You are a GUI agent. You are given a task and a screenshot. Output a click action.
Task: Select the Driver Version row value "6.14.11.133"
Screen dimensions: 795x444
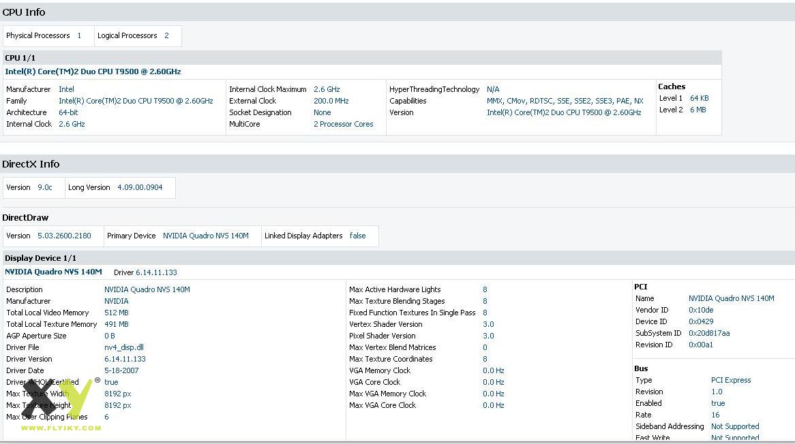pyautogui.click(x=125, y=360)
